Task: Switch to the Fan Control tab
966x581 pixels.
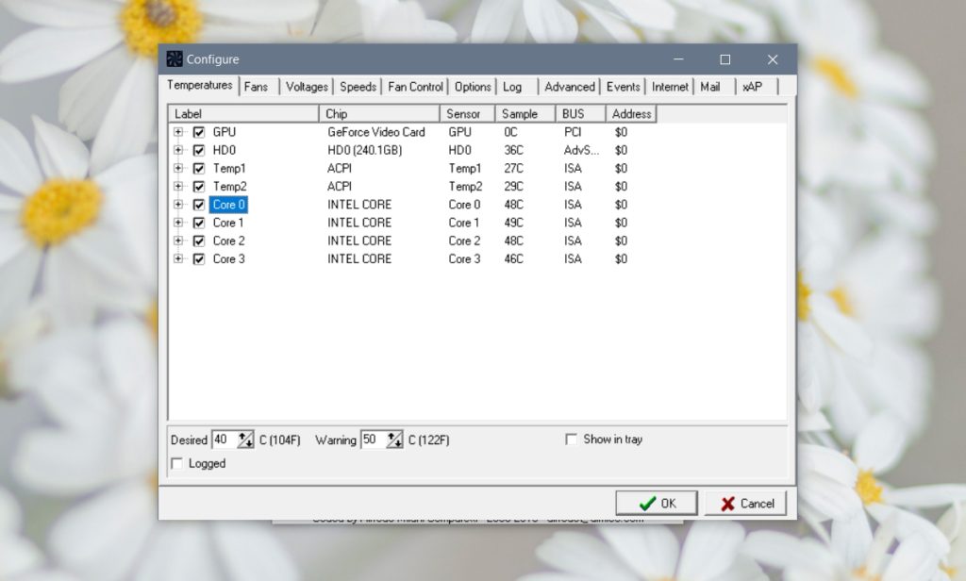Action: pos(415,86)
